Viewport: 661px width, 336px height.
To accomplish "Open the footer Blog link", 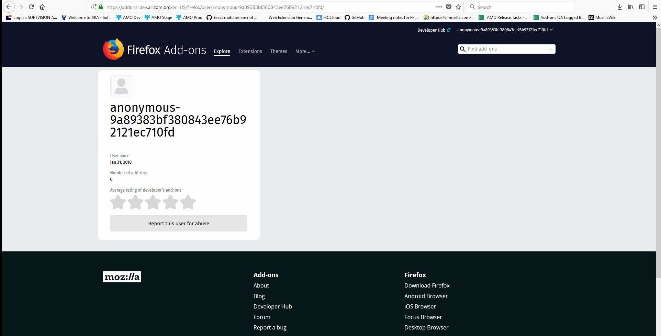I will point(259,296).
